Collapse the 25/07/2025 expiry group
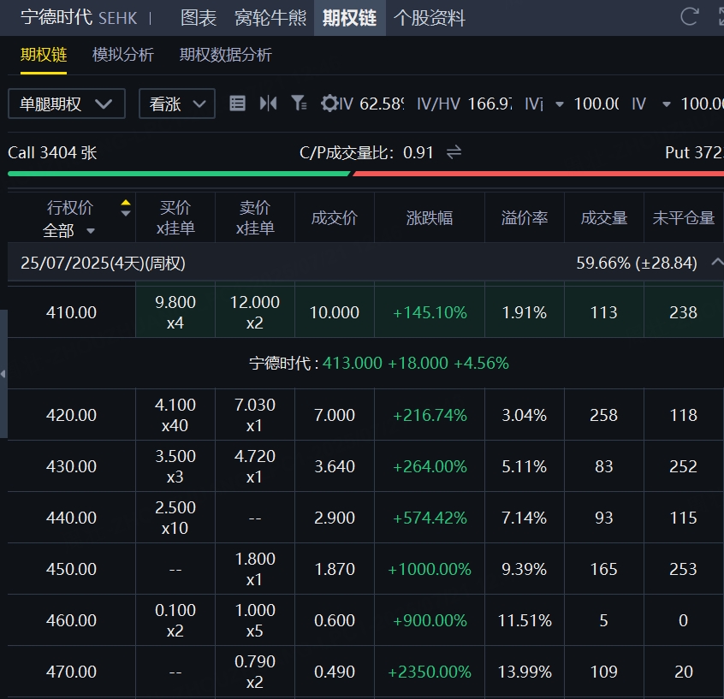 click(x=715, y=263)
